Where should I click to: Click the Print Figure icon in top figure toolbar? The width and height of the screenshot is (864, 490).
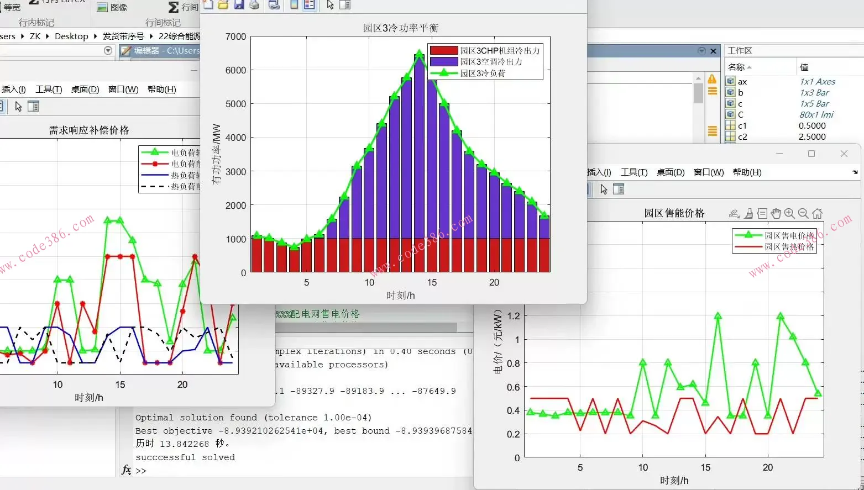coord(254,5)
